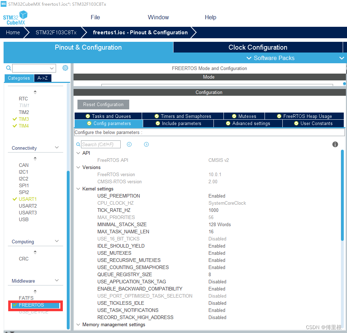Switch to the A->Z view tab
This screenshot has height=333, width=347.
[43, 78]
